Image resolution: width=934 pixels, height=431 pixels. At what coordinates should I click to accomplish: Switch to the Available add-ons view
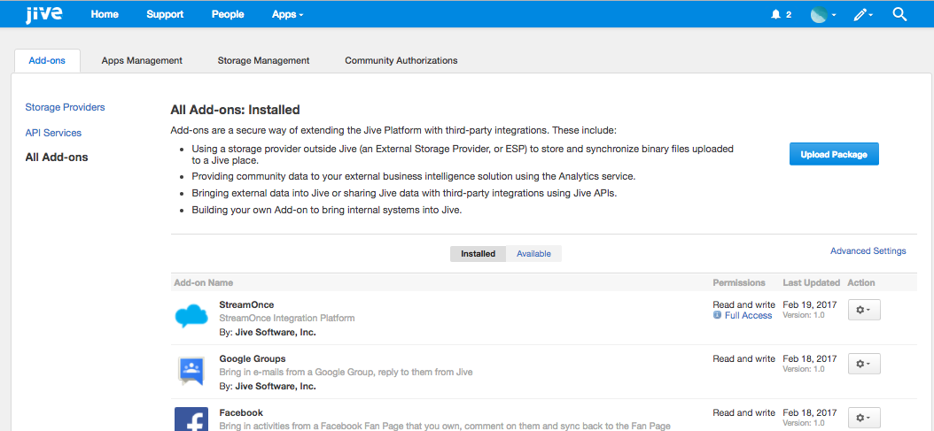533,254
